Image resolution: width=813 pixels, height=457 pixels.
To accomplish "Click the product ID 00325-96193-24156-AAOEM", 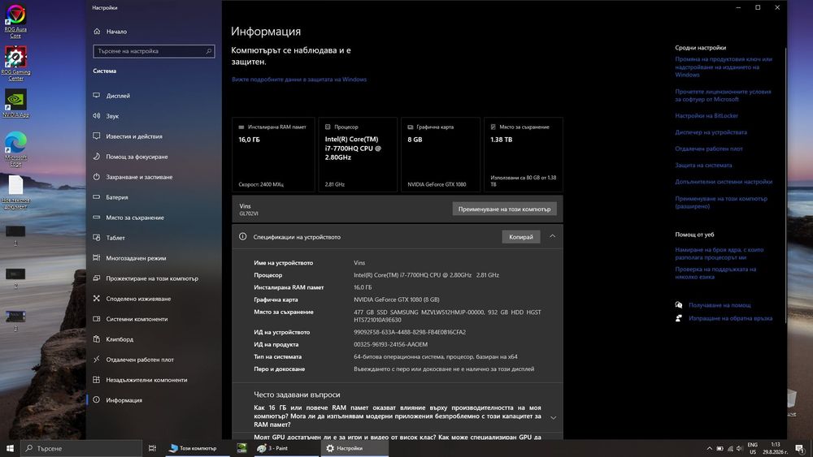I will tap(390, 345).
